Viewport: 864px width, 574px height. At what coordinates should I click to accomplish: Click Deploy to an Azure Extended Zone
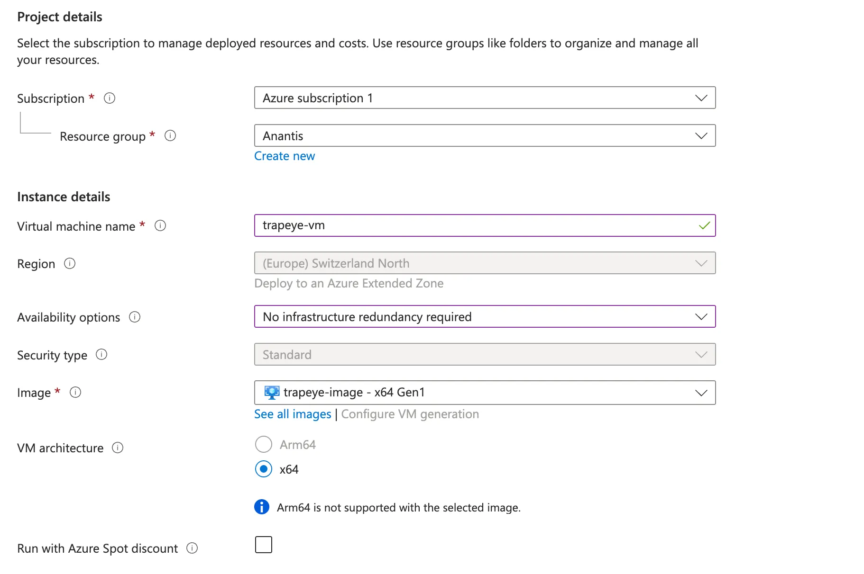click(349, 283)
